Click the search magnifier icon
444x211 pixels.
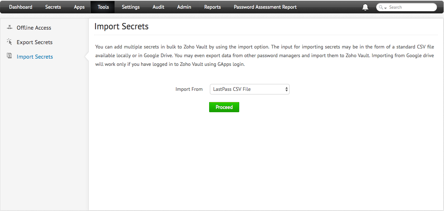381,7
